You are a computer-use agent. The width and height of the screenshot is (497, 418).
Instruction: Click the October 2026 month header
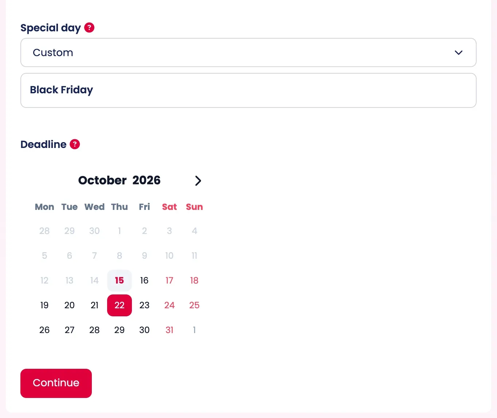[120, 180]
